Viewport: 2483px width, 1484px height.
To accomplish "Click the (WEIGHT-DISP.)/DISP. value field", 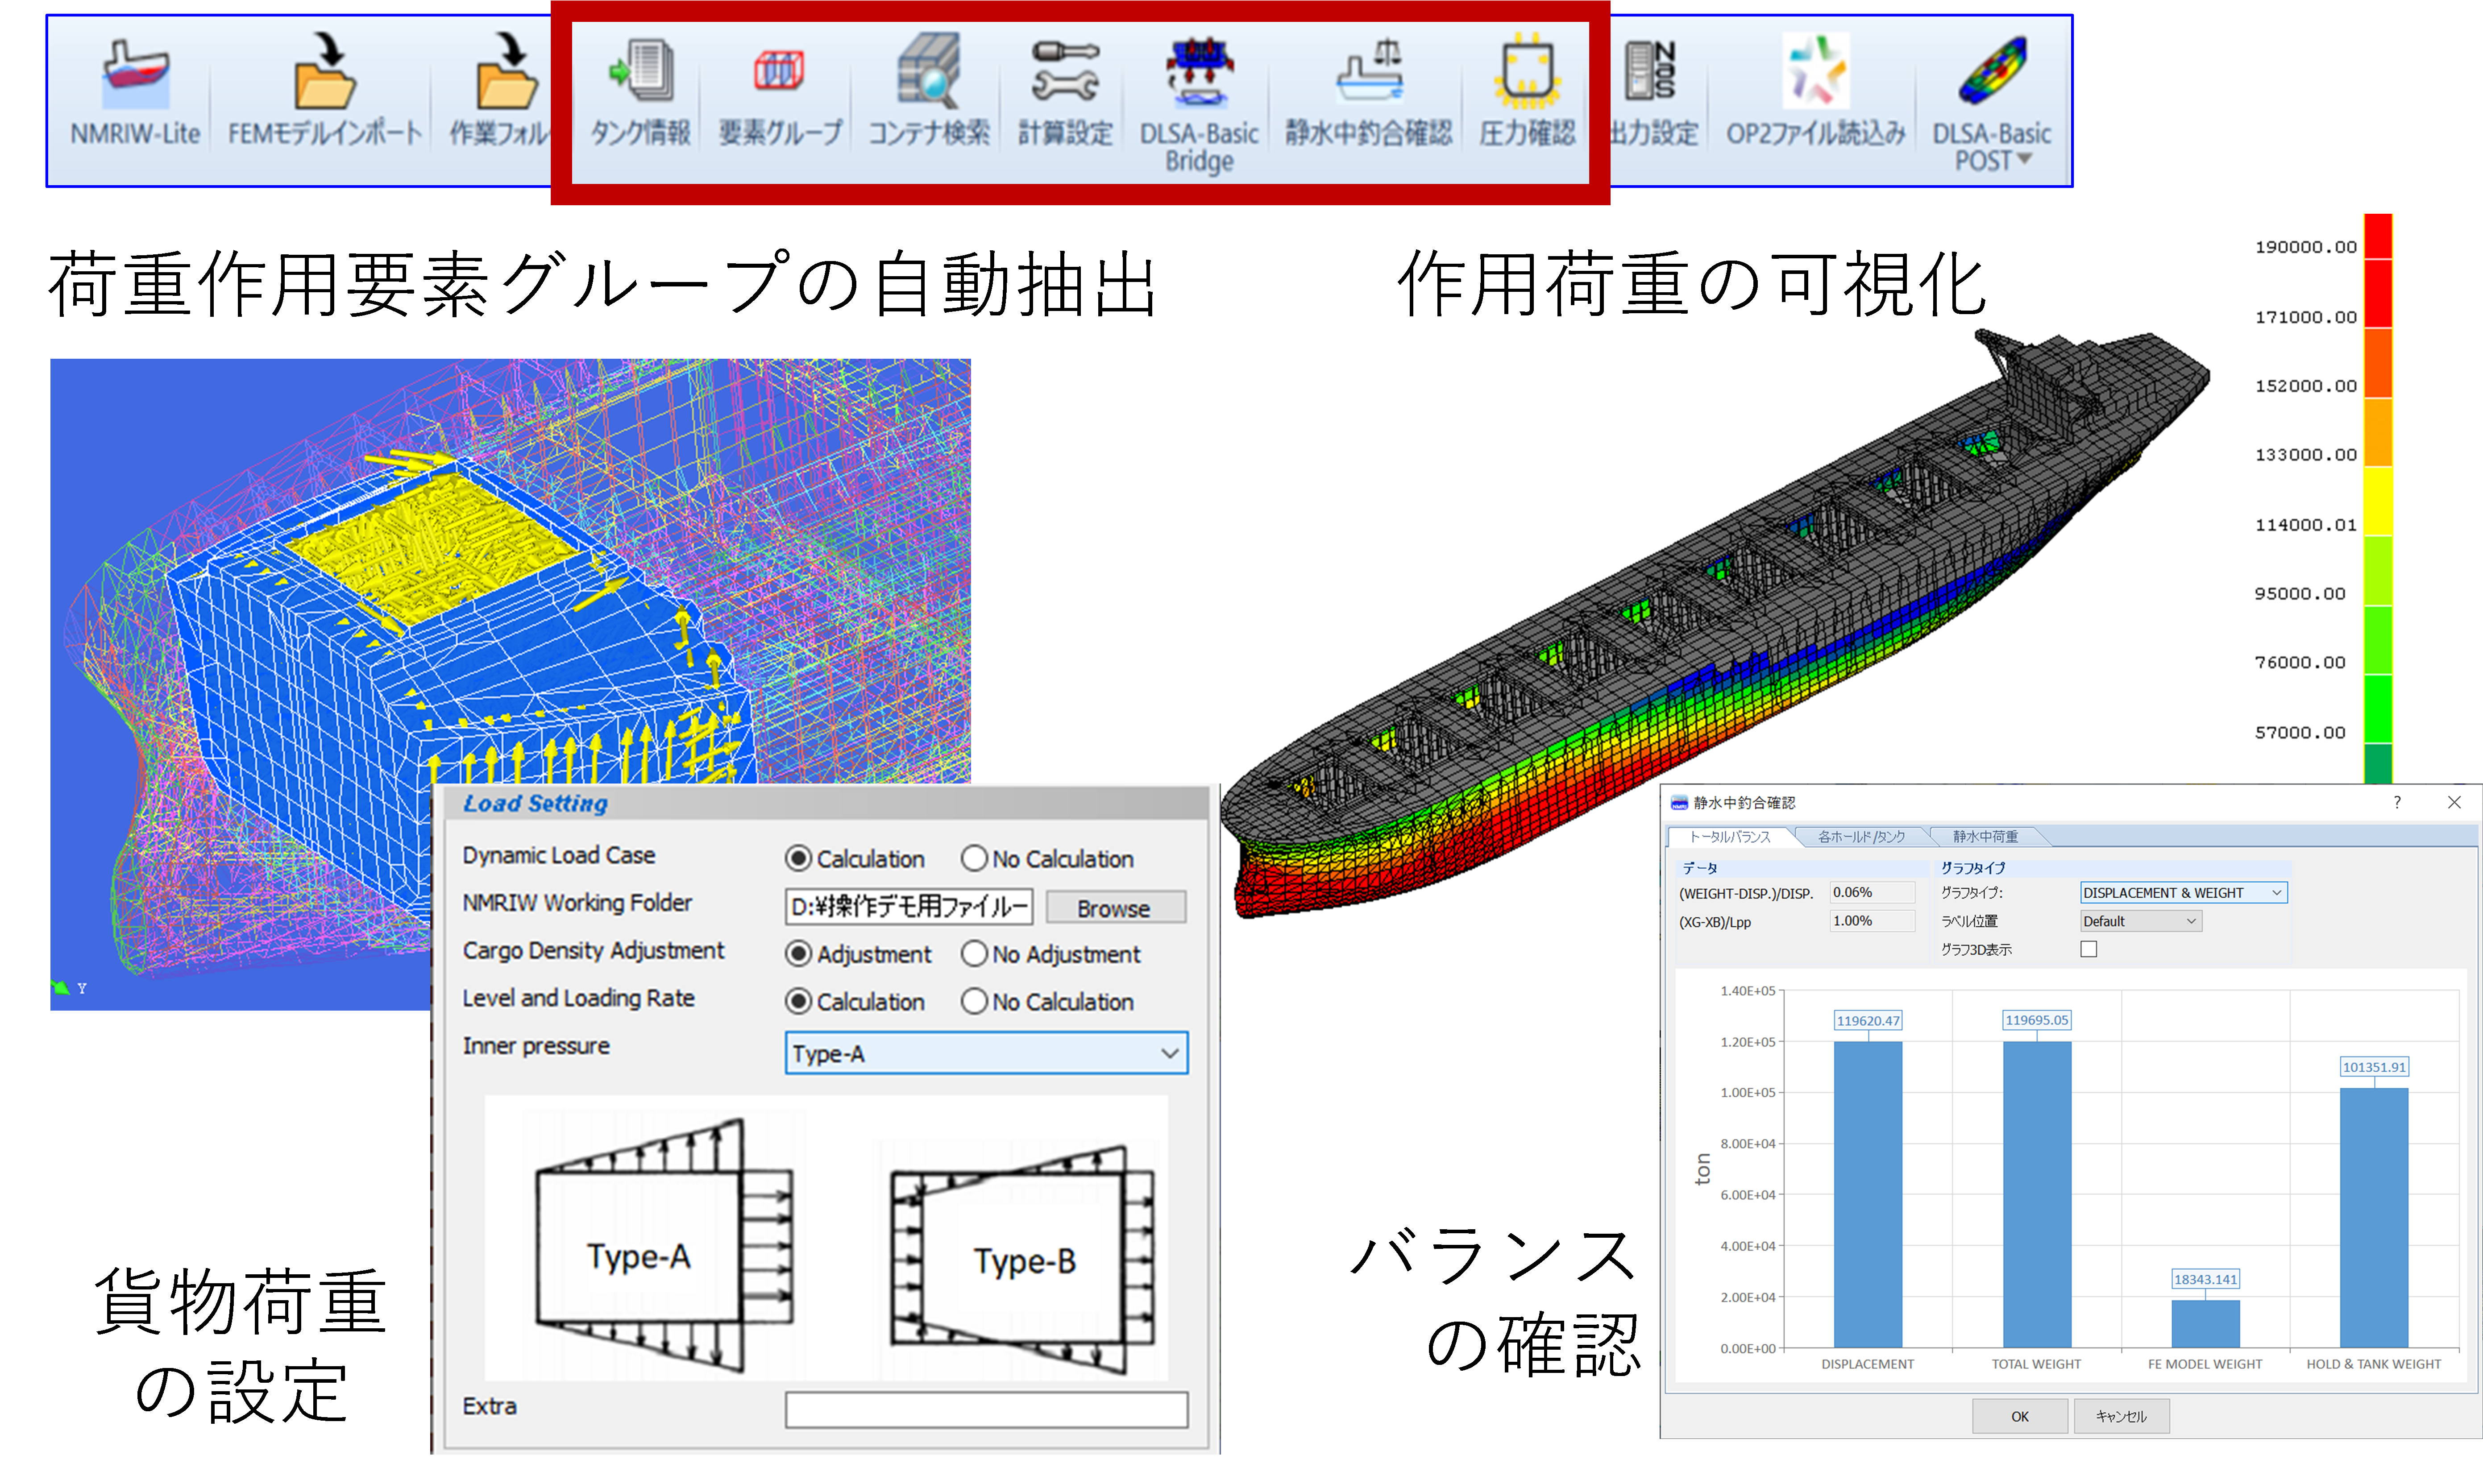I will [1872, 892].
